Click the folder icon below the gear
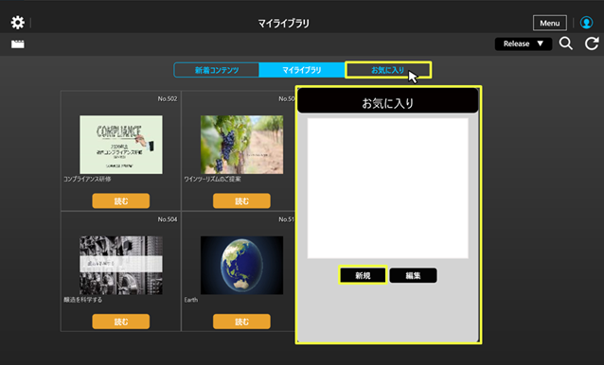 click(18, 44)
